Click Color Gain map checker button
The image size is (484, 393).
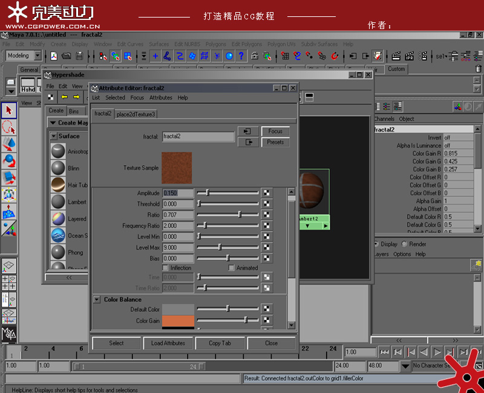click(267, 320)
